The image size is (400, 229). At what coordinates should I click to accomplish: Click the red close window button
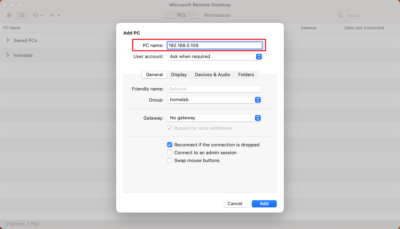pyautogui.click(x=5, y=5)
